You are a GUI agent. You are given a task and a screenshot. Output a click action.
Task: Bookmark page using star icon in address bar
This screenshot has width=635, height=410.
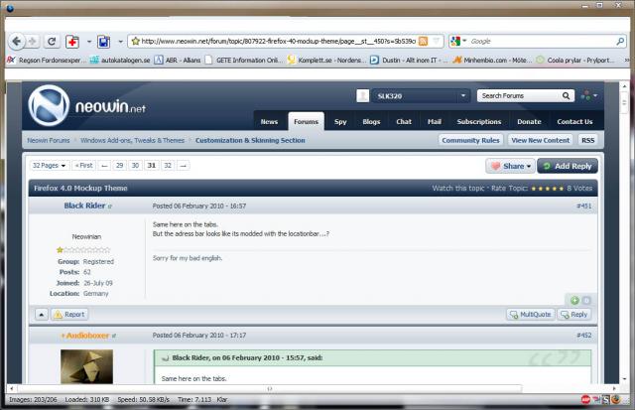[136, 41]
